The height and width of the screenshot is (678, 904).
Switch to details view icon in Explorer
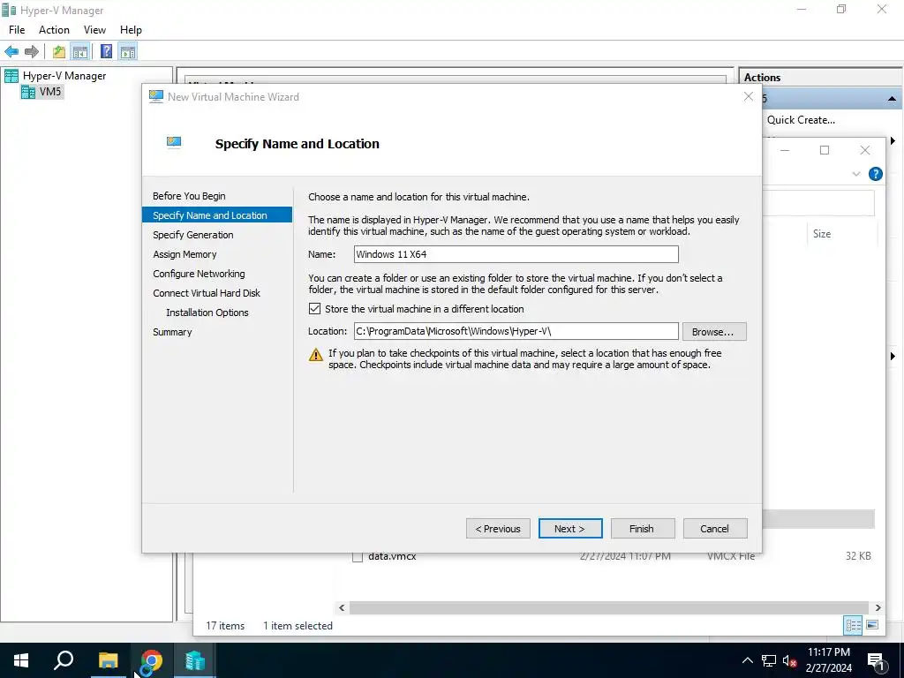tap(853, 625)
